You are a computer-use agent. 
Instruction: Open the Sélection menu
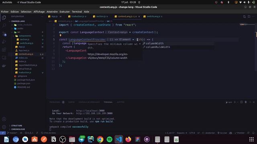[x=26, y=12]
